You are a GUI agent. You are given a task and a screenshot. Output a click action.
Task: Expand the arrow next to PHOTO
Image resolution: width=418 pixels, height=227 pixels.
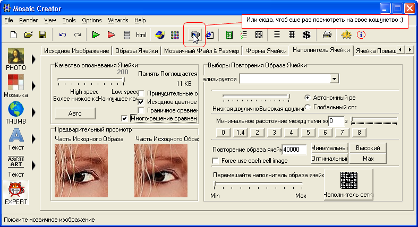tap(33, 59)
